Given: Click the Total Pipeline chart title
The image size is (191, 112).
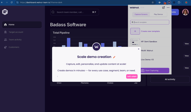Looking at the screenshot, I should click(x=61, y=33).
